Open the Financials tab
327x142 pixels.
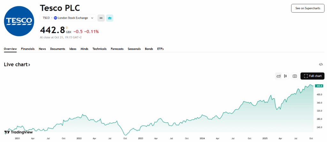(x=28, y=49)
